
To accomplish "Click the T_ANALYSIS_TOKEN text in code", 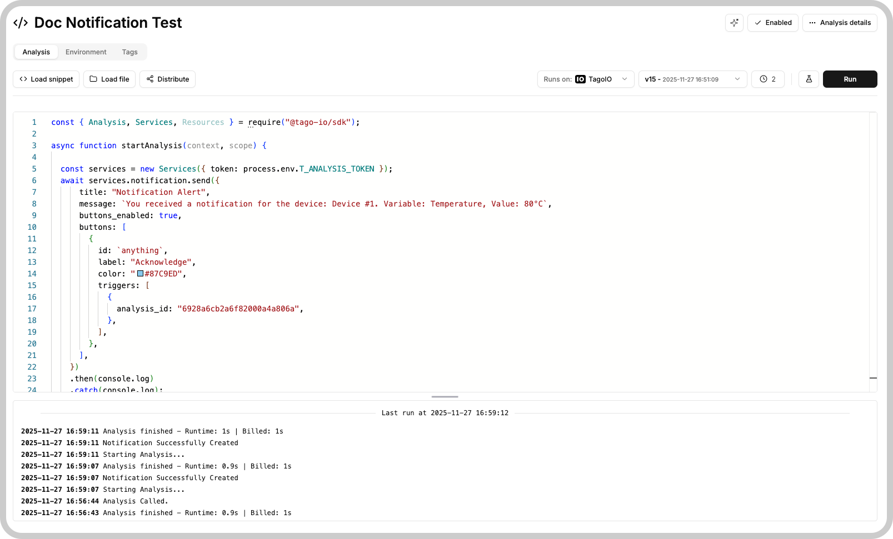I will click(x=337, y=169).
